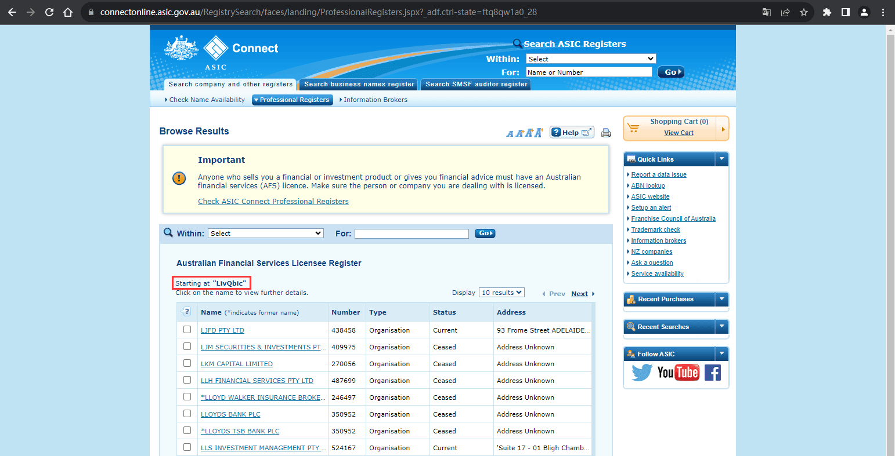Open Check ASIC Connect Professional Registers link
Screen dimensions: 895x456
pyautogui.click(x=273, y=202)
